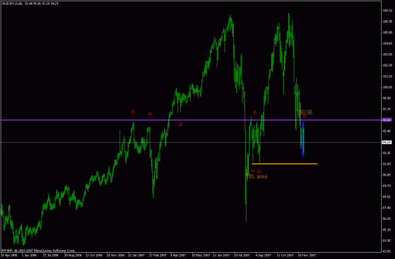The width and height of the screenshot is (395, 259).
Task: Click the blue bar under BEOB label
Action: [x=303, y=139]
